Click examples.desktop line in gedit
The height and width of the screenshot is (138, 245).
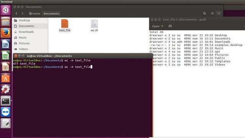pyautogui.click(x=196, y=45)
